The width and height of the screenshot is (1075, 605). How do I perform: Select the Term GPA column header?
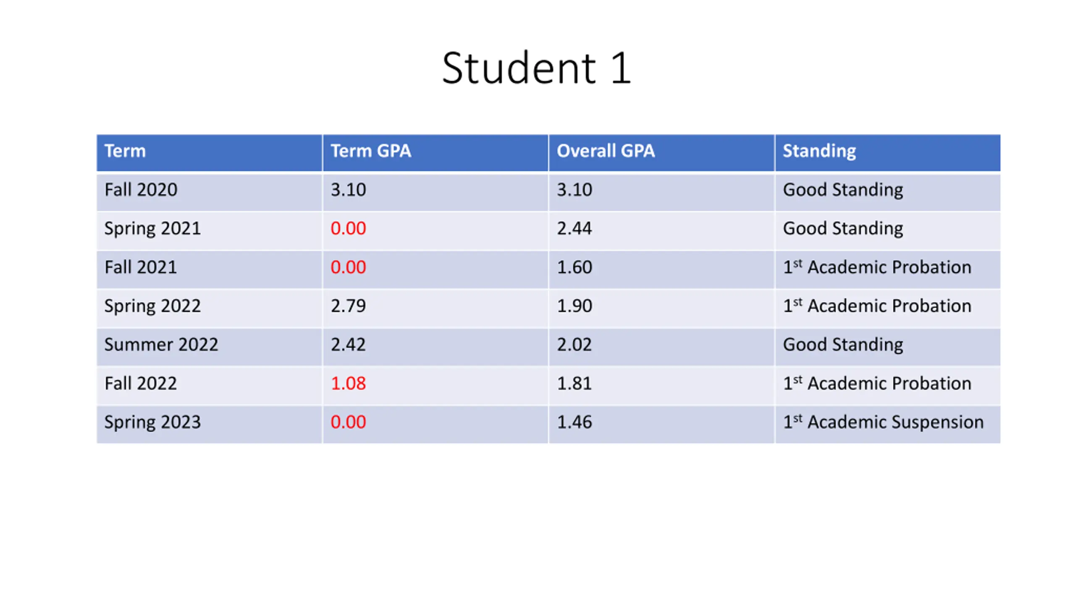(435, 153)
